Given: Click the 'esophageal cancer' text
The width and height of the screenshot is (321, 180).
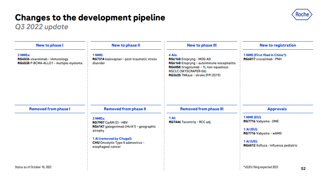Looking at the screenshot, I should coord(106,147).
